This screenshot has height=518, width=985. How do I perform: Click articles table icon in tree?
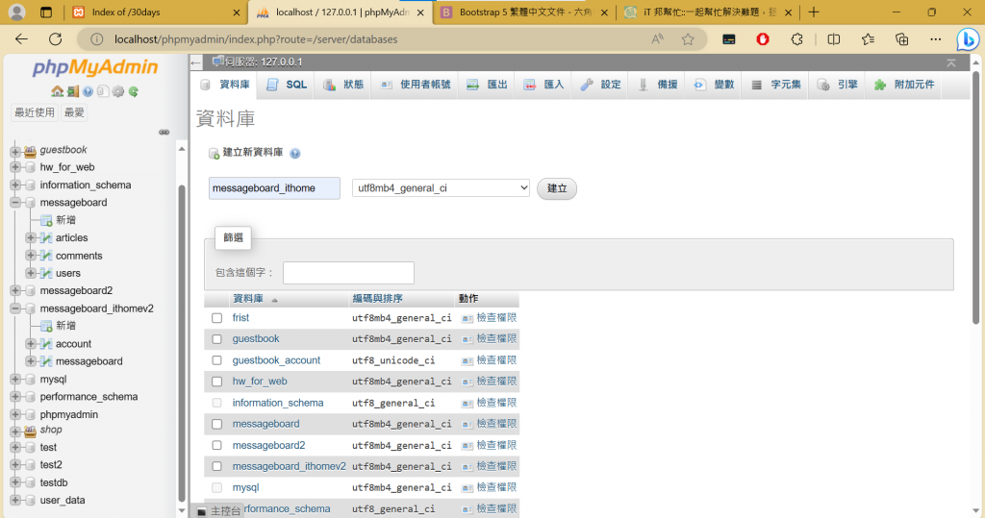pyautogui.click(x=46, y=238)
